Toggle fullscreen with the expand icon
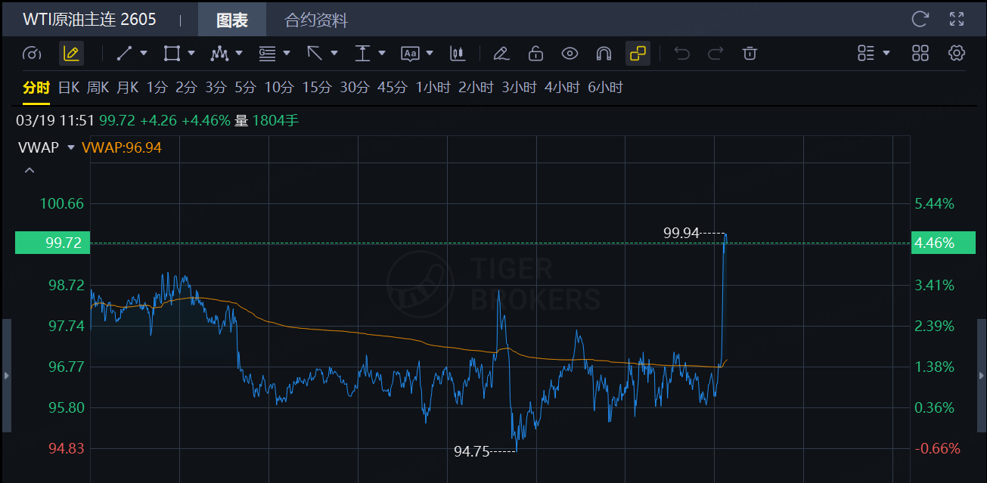Screen dimensions: 987x483 tap(957, 19)
